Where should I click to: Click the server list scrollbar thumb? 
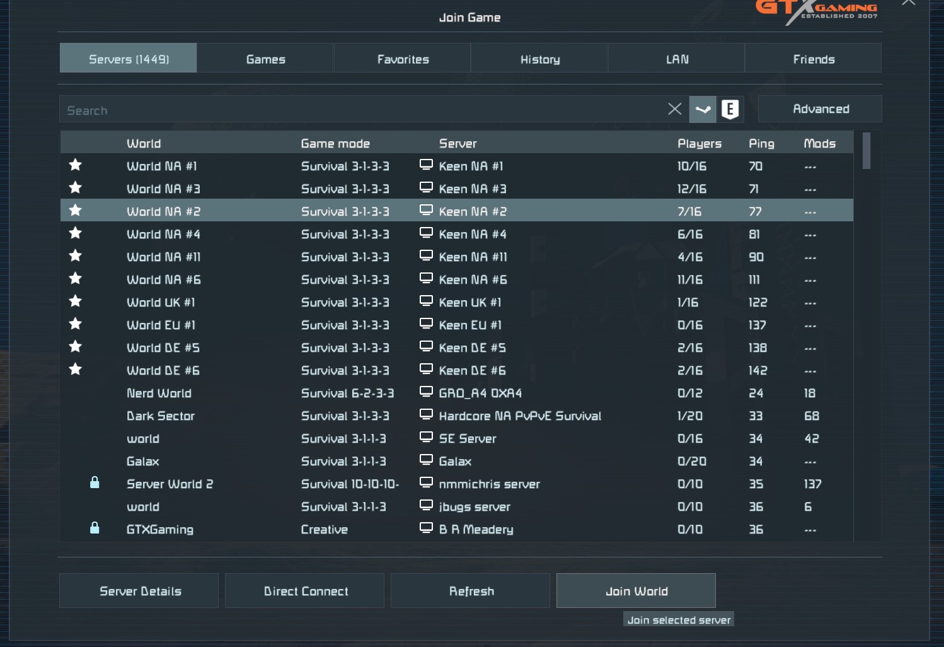[x=866, y=151]
